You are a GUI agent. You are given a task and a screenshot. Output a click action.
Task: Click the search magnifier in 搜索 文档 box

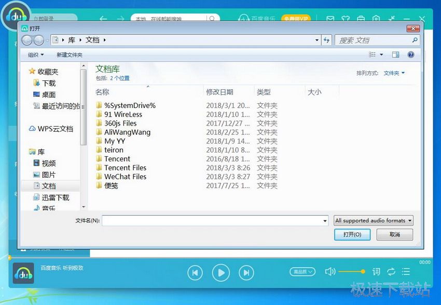pyautogui.click(x=415, y=40)
